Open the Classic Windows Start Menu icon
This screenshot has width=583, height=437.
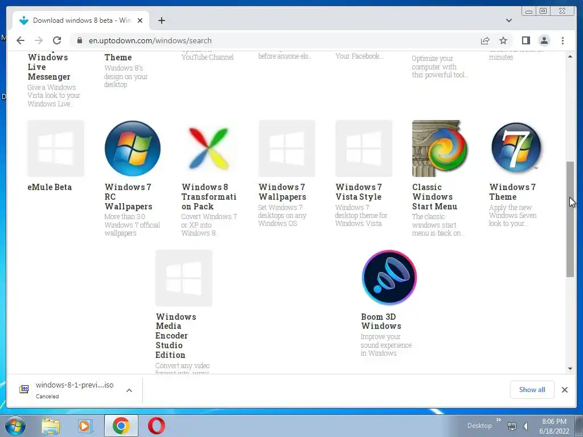pyautogui.click(x=440, y=149)
